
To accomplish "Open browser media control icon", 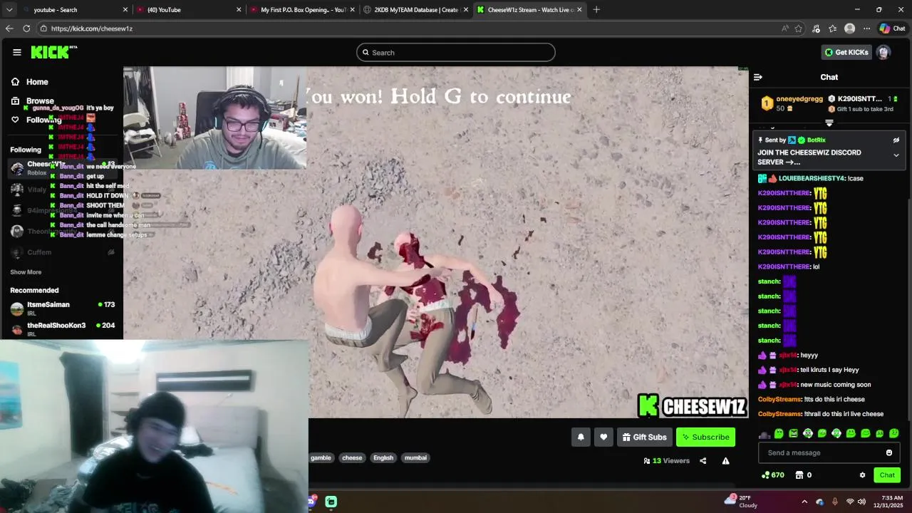I will point(816,28).
